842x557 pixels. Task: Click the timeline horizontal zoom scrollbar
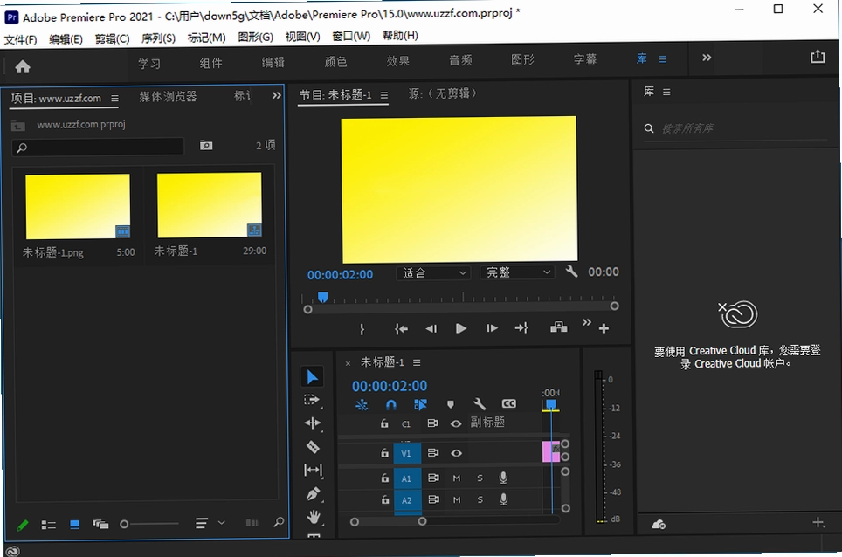388,521
